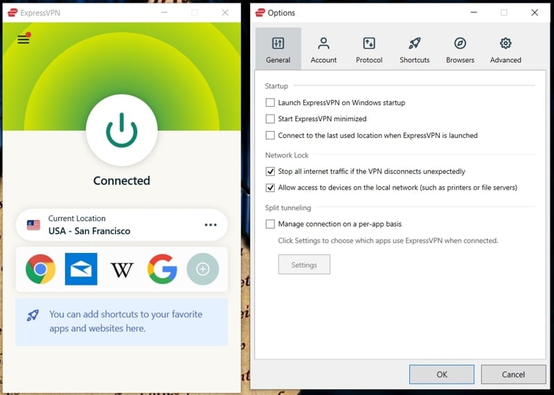The height and width of the screenshot is (395, 554).
Task: Click Cancel in Options window
Action: (x=513, y=374)
